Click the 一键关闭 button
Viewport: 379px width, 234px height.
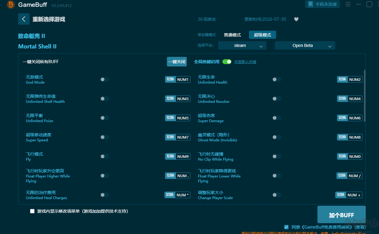tap(177, 62)
